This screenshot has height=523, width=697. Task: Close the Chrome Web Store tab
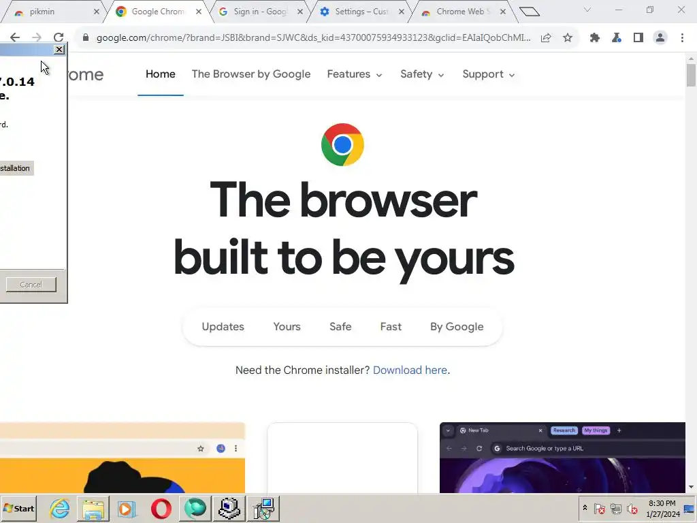(503, 12)
